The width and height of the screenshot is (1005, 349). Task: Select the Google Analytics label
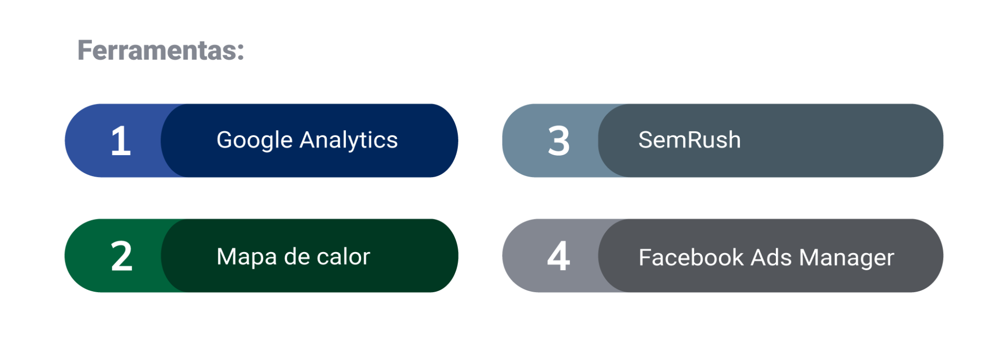[x=307, y=140]
